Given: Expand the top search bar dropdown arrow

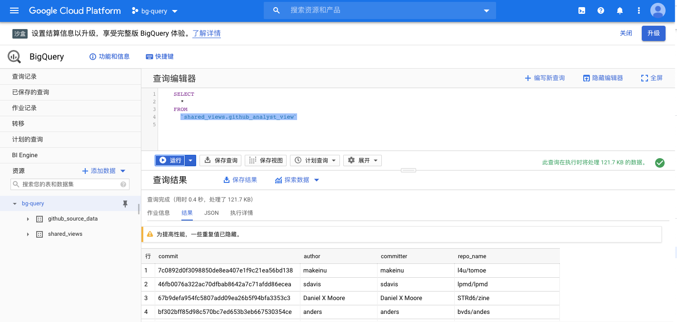Looking at the screenshot, I should point(486,10).
